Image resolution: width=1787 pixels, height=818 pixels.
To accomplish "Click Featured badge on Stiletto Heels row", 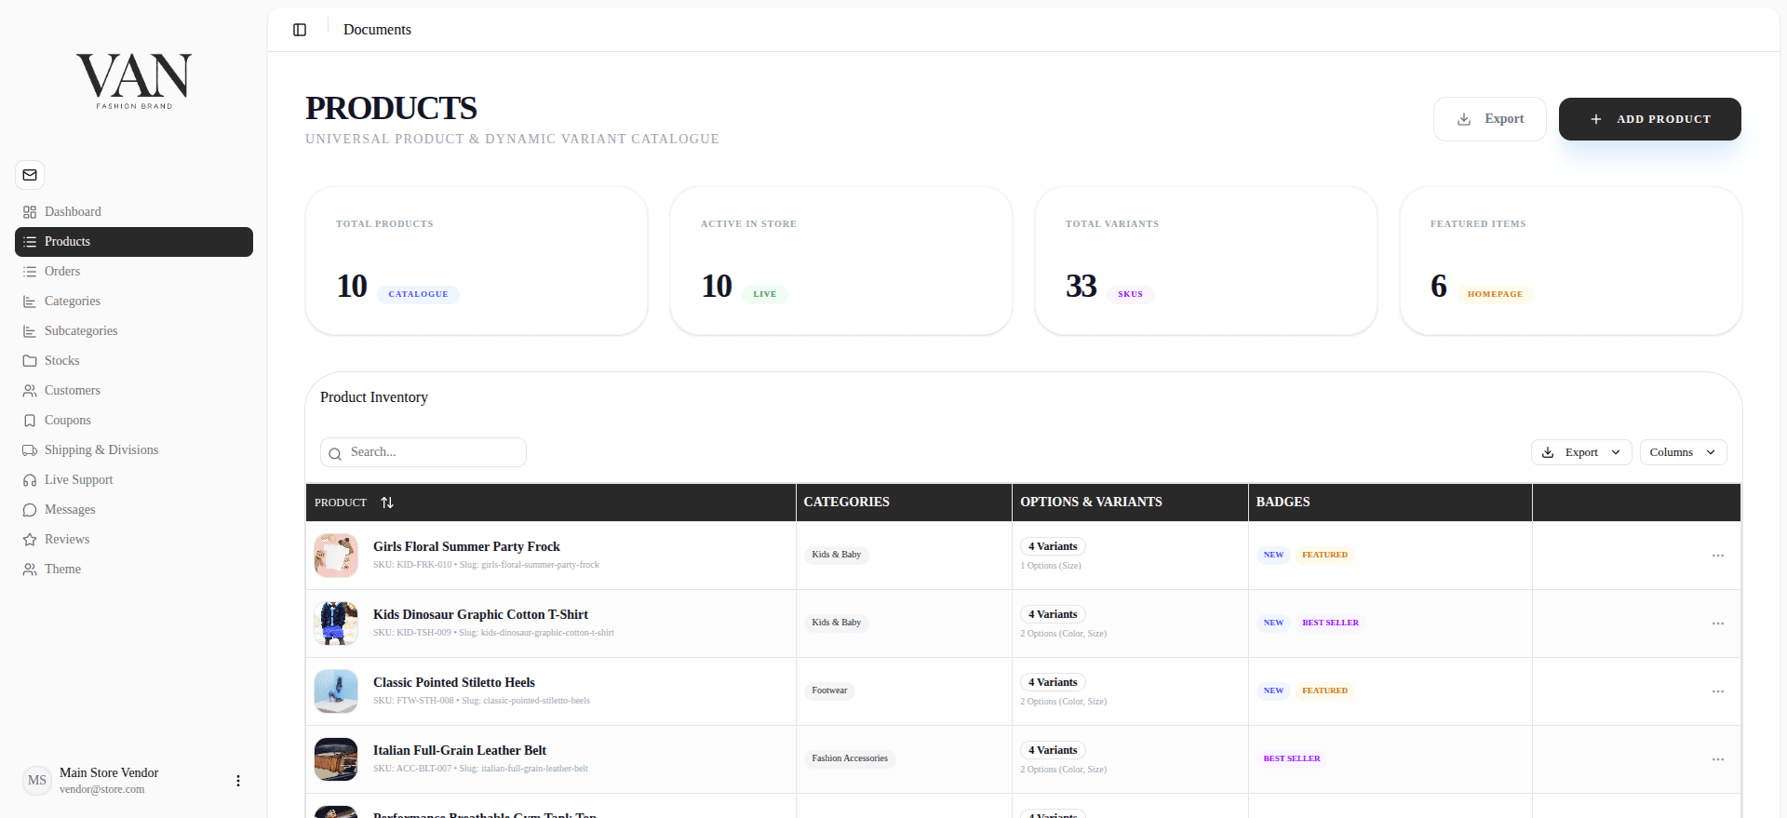I will [1324, 691].
